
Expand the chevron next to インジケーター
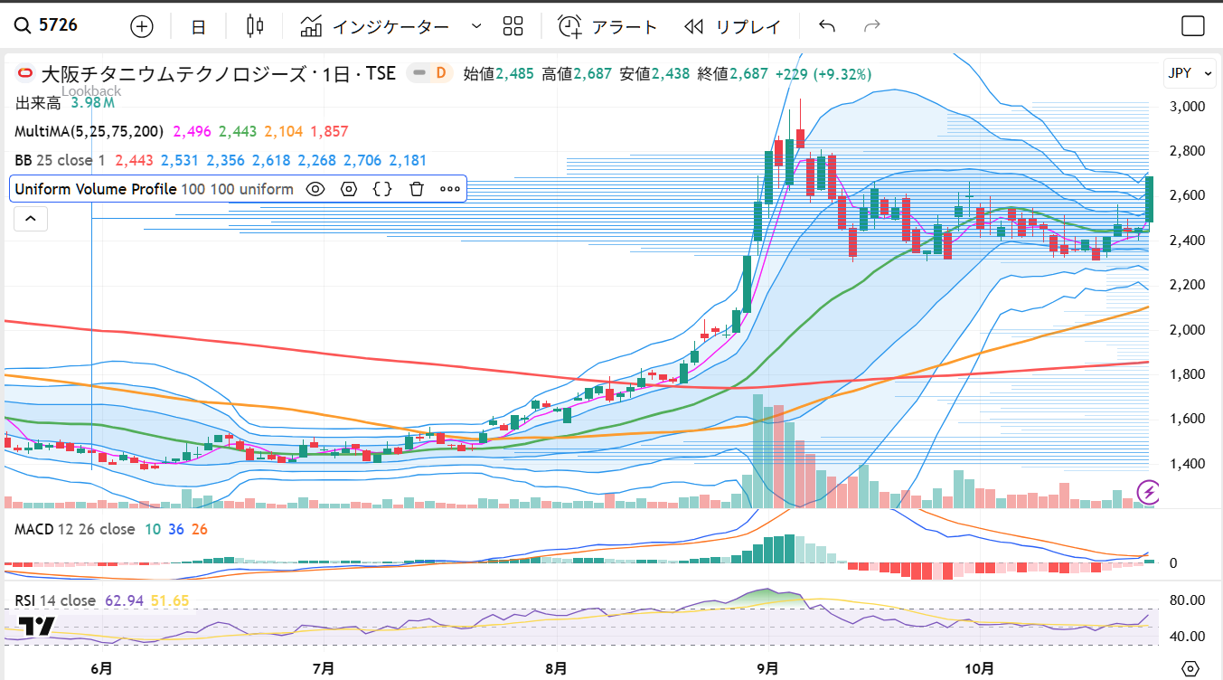coord(476,26)
